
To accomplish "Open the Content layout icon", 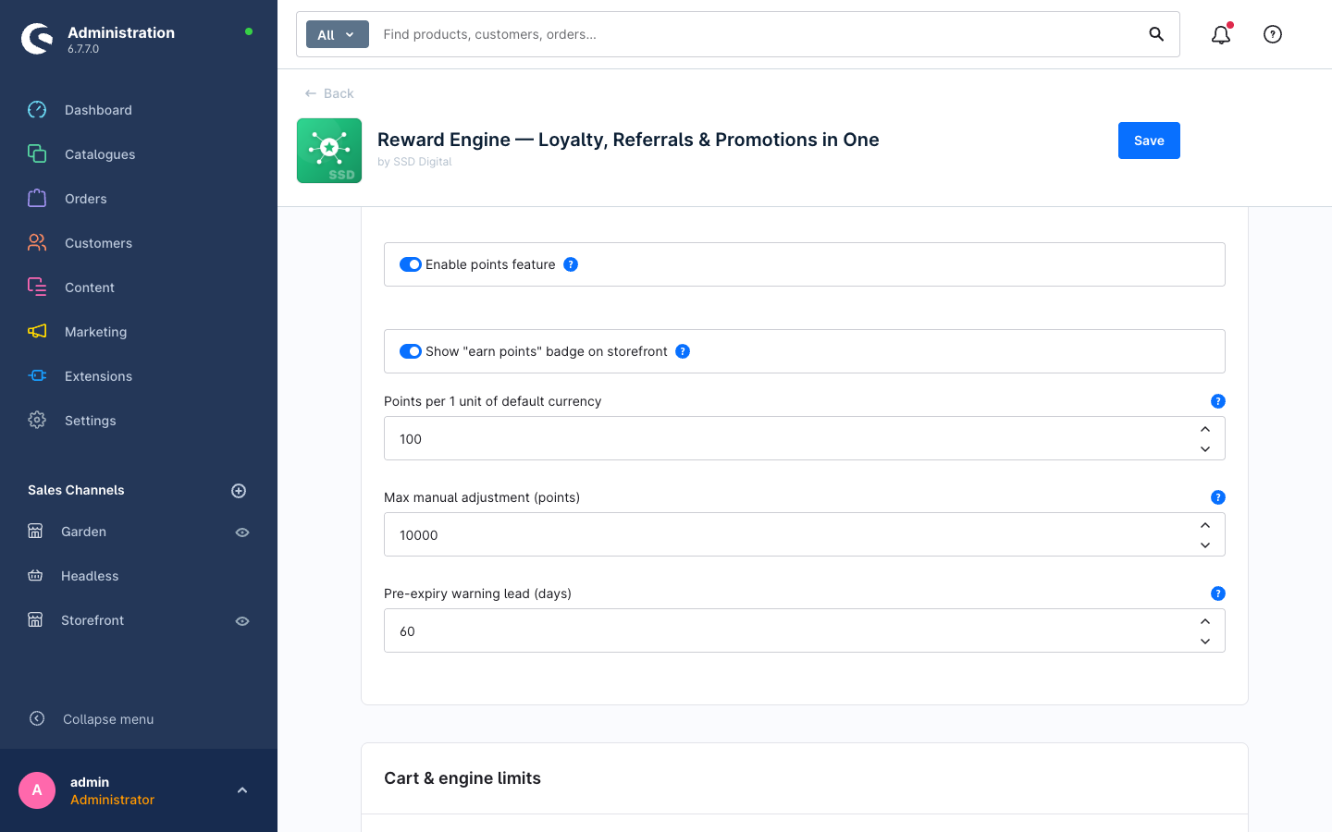I will pos(37,288).
